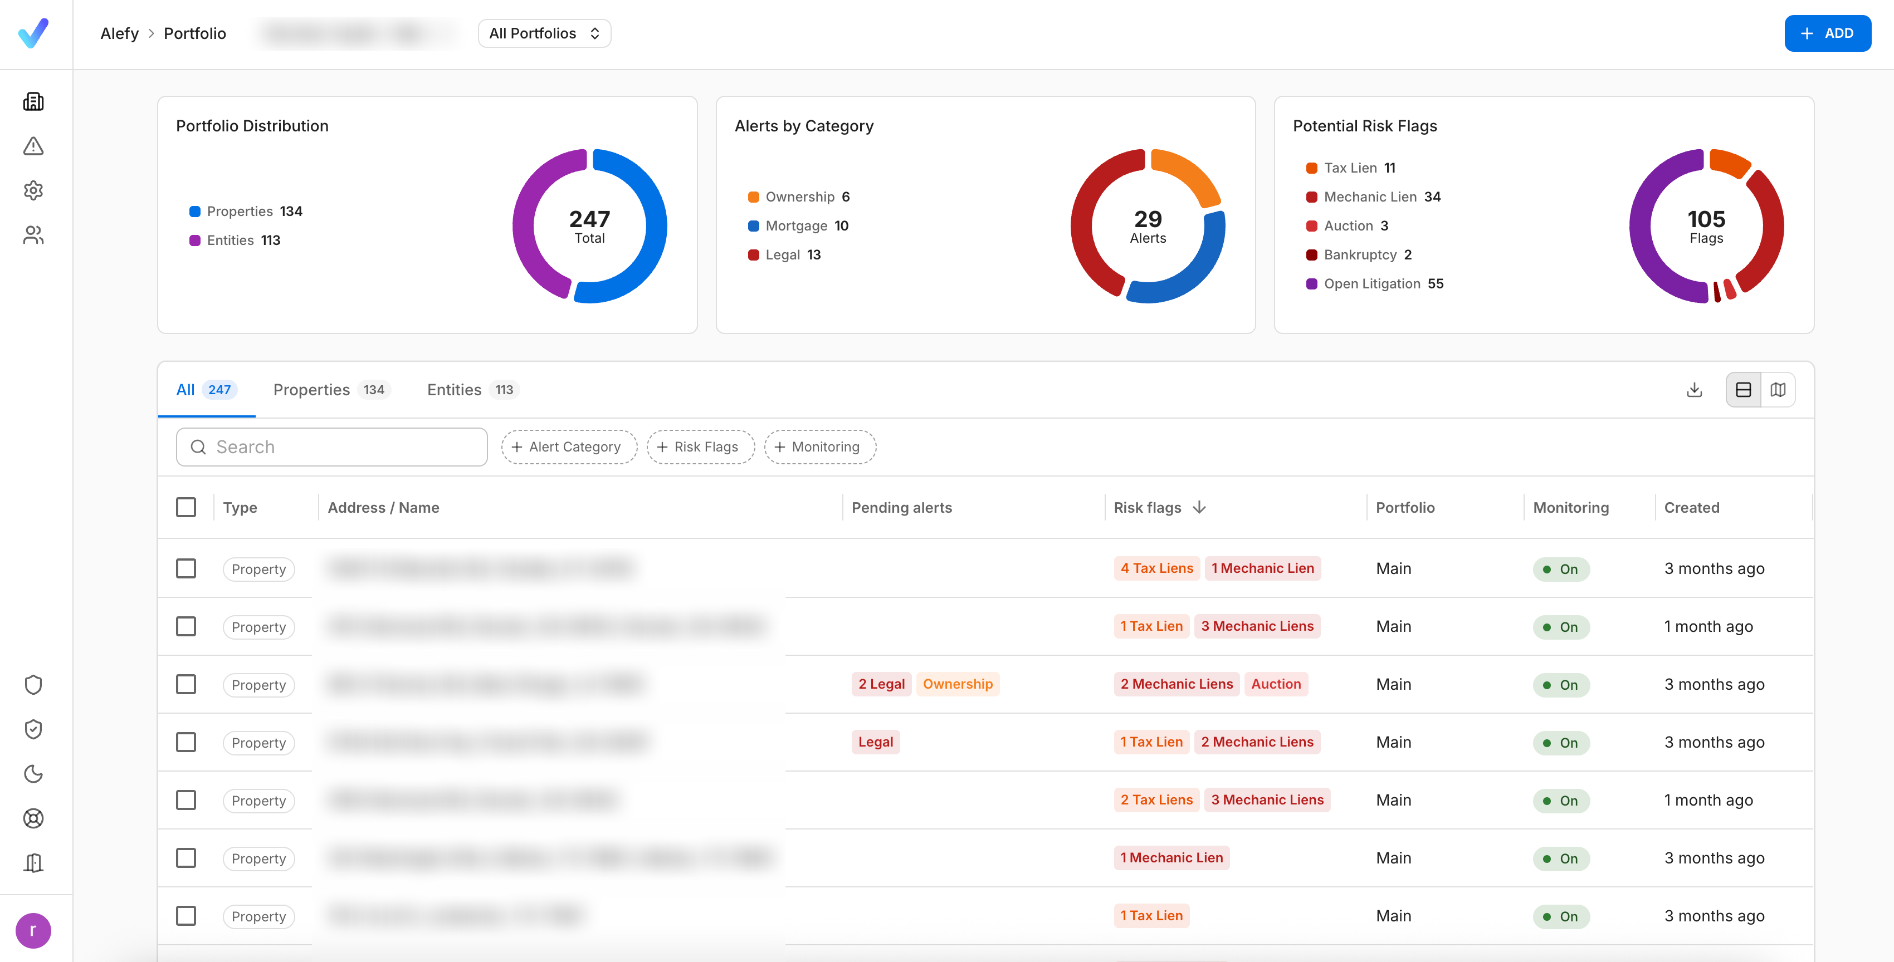Click the Mortgage 10 legend entry

point(798,225)
